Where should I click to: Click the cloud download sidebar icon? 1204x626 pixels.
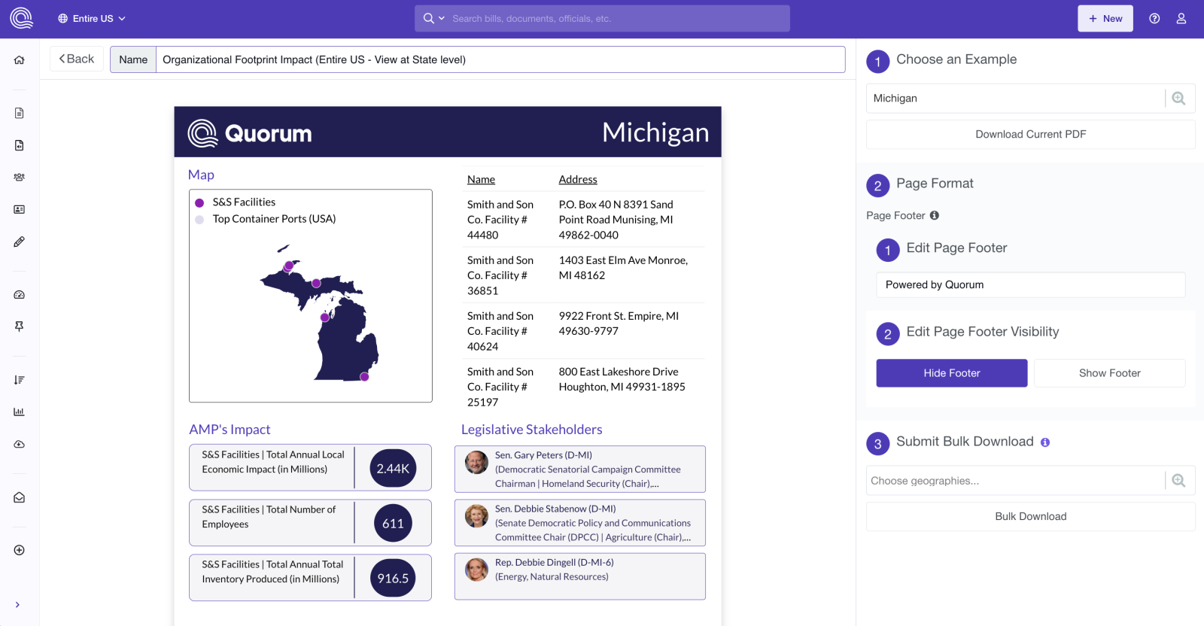click(x=20, y=445)
